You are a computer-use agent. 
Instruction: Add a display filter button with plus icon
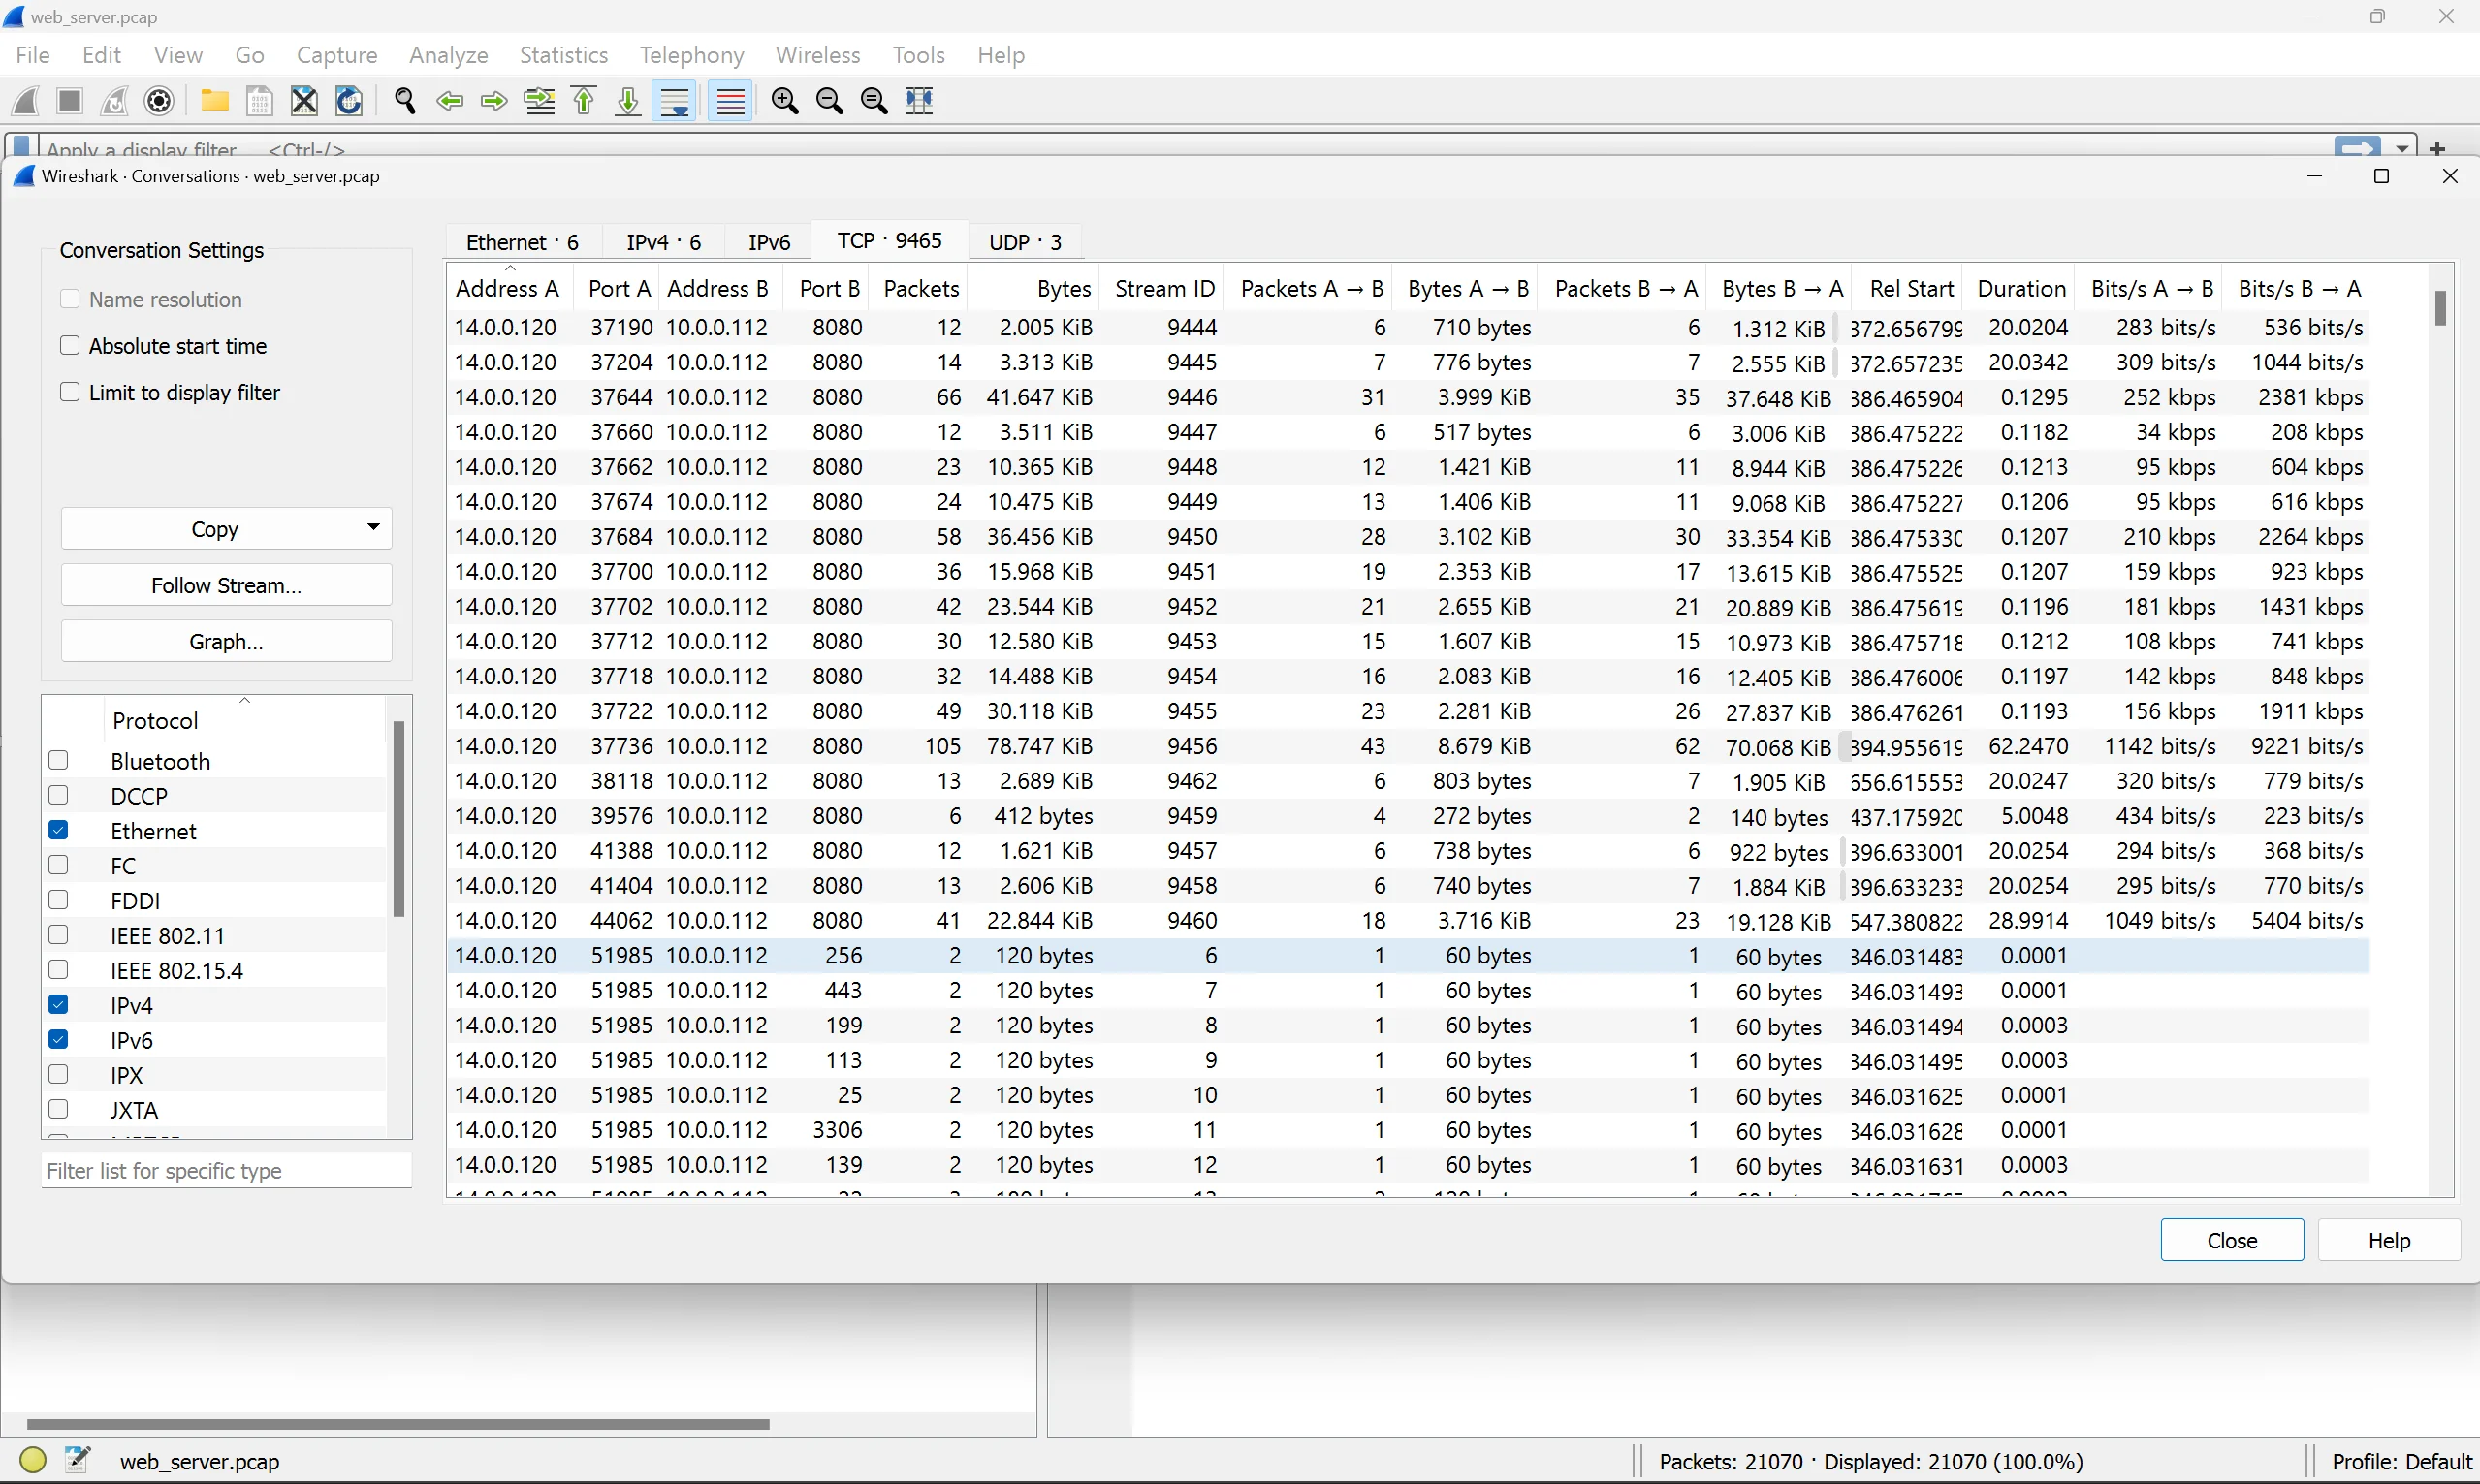2437,148
